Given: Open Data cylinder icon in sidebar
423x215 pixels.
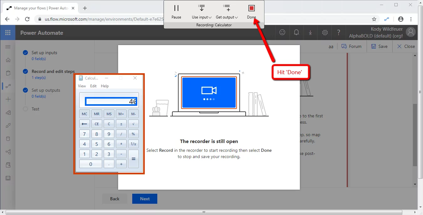Looking at the screenshot, I should pos(8,139).
